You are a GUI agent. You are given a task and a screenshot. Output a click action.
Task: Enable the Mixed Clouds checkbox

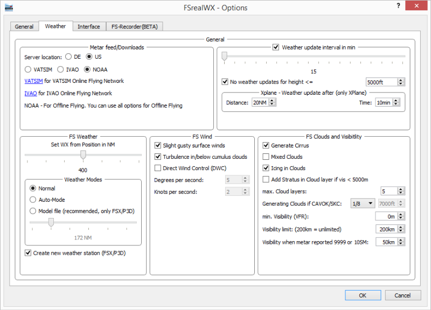click(266, 157)
